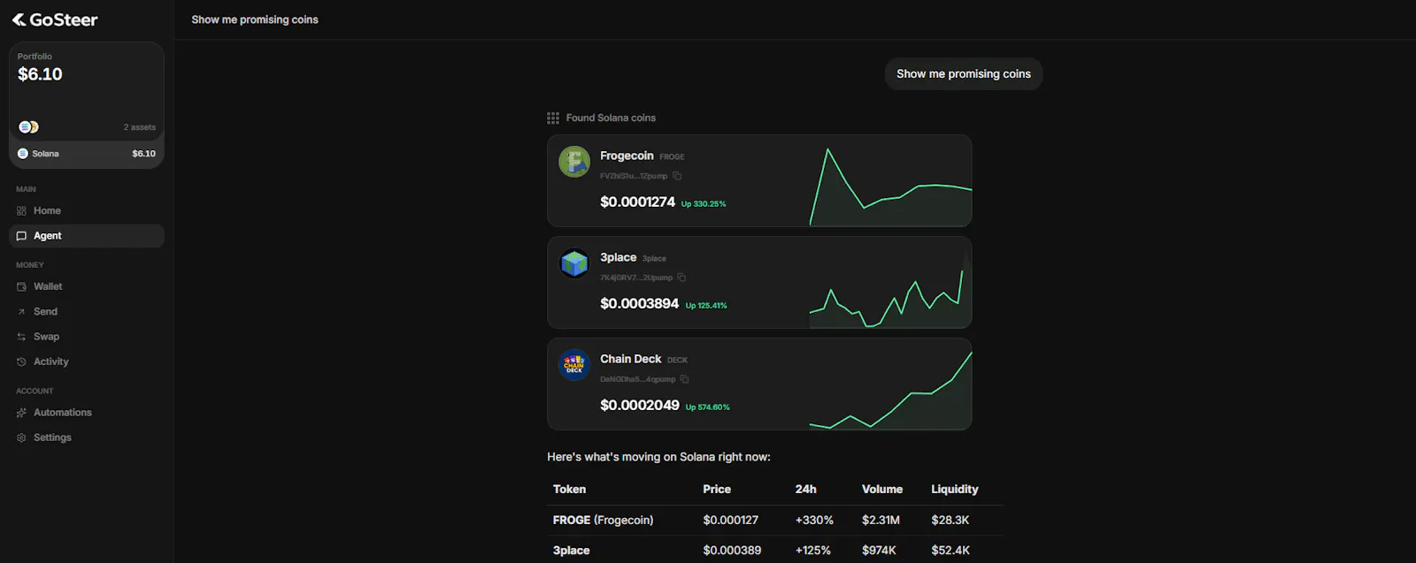Image resolution: width=1416 pixels, height=563 pixels.
Task: Click the 24h column header
Action: [x=805, y=490]
